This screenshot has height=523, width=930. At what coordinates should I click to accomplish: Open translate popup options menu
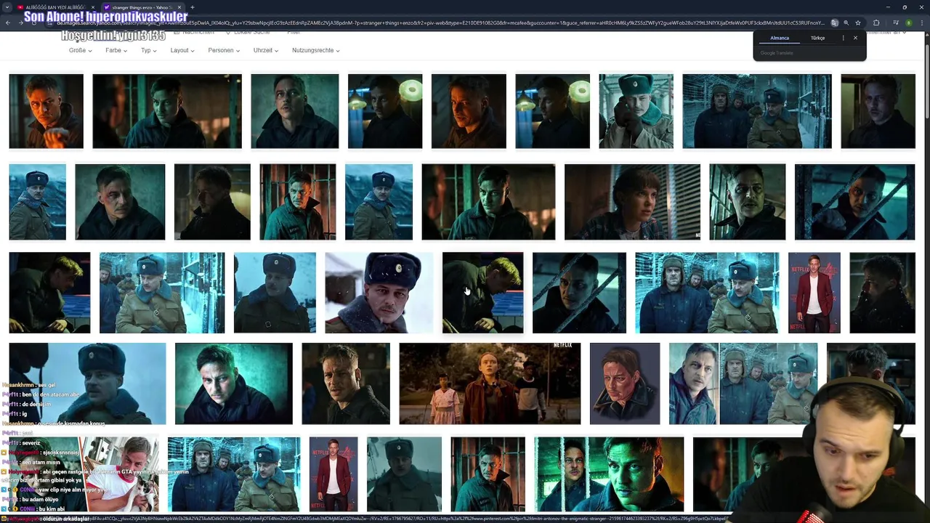(x=844, y=38)
